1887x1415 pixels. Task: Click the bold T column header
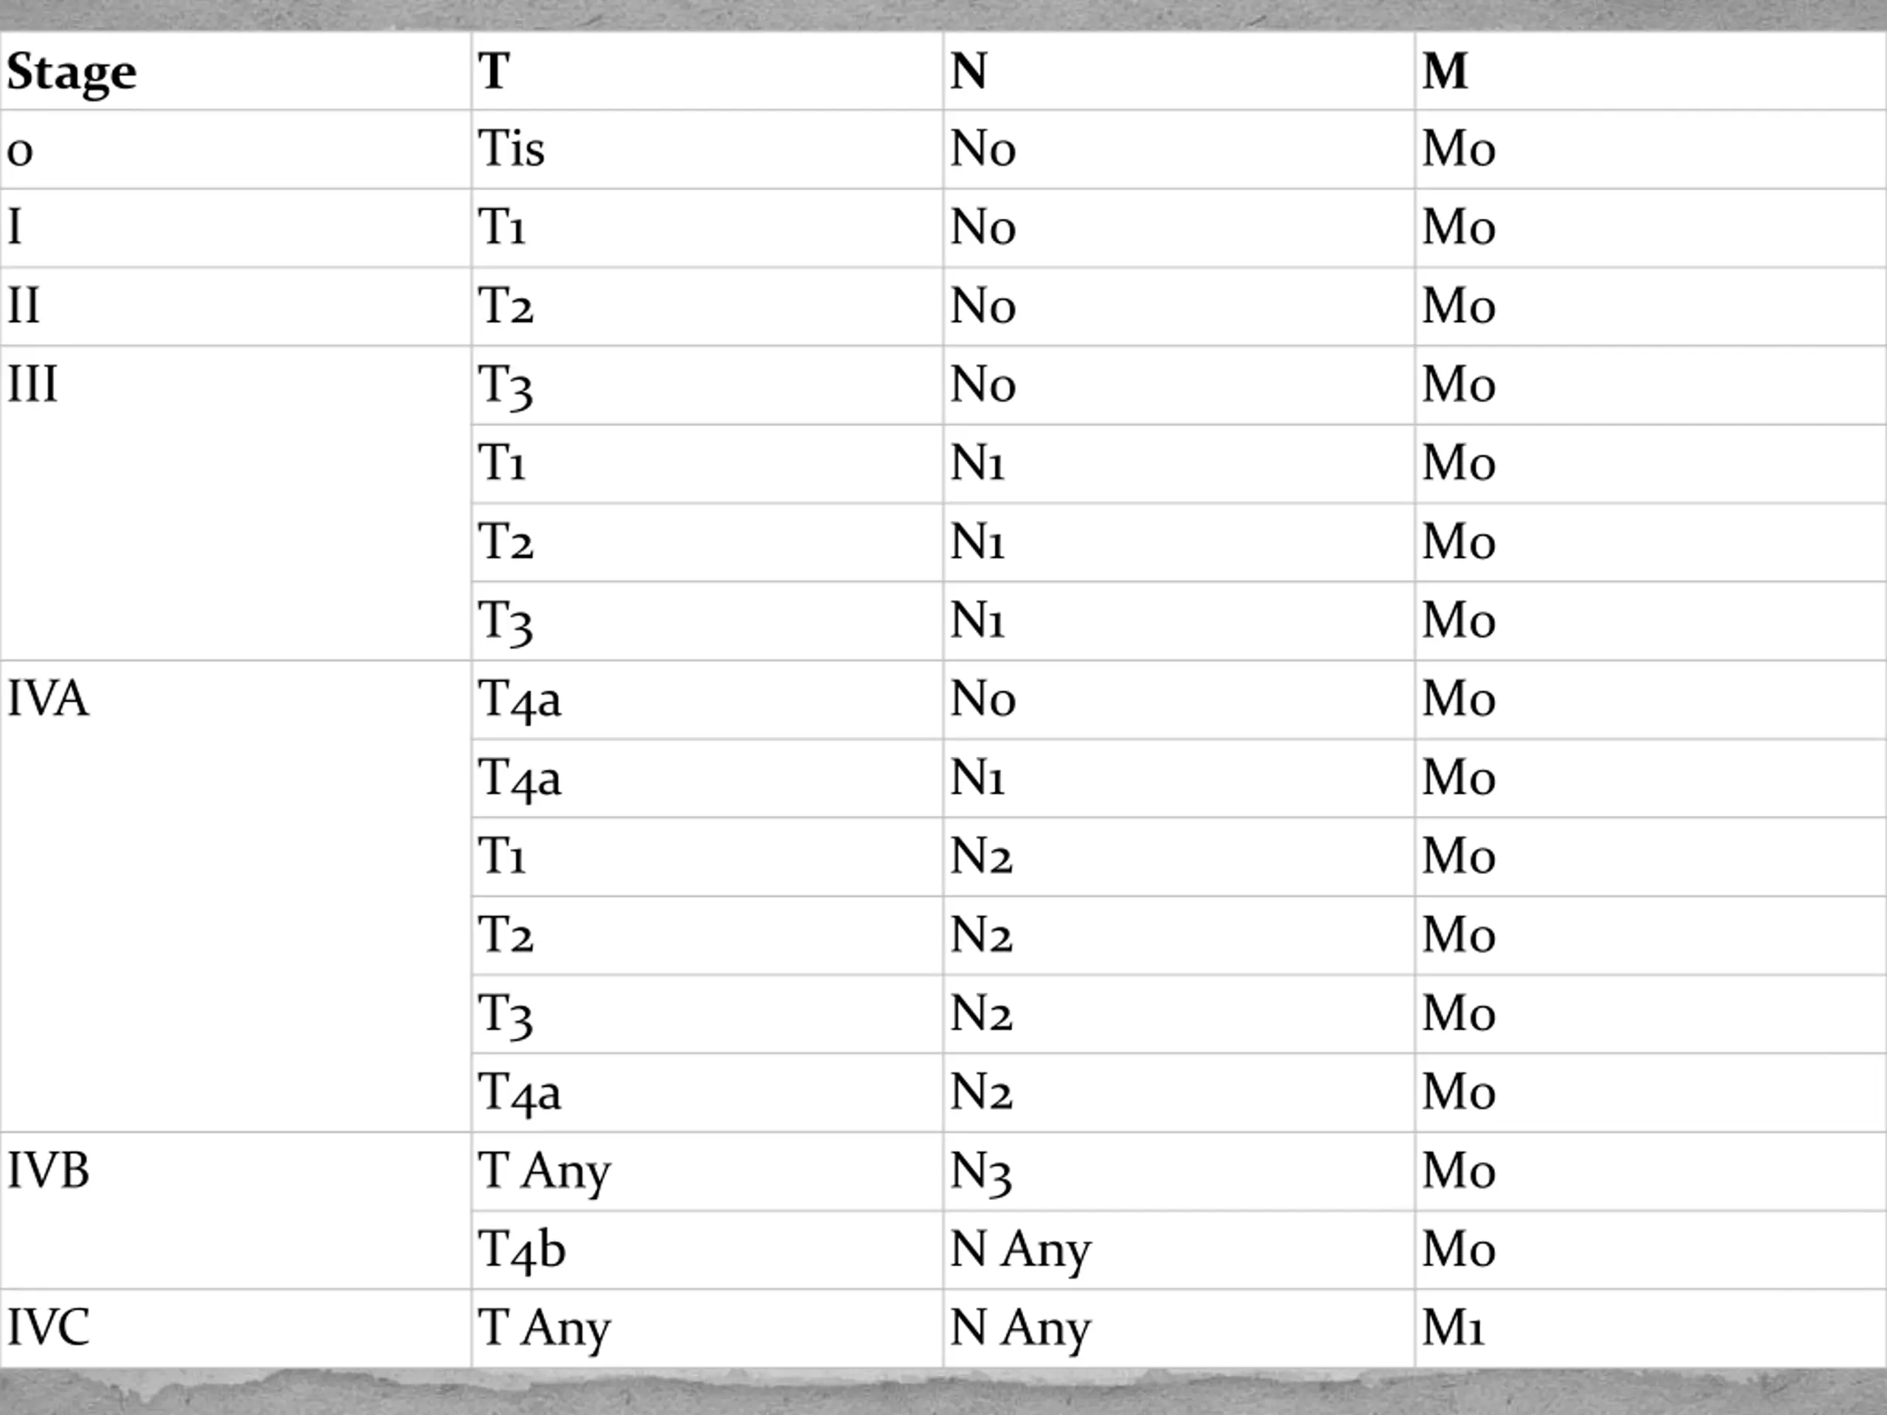point(707,71)
